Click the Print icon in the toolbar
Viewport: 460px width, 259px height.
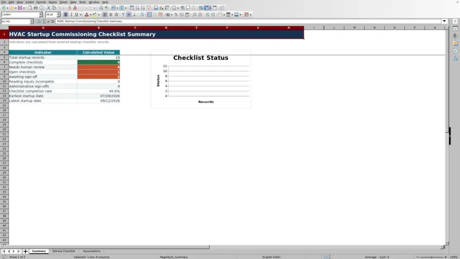35,8
